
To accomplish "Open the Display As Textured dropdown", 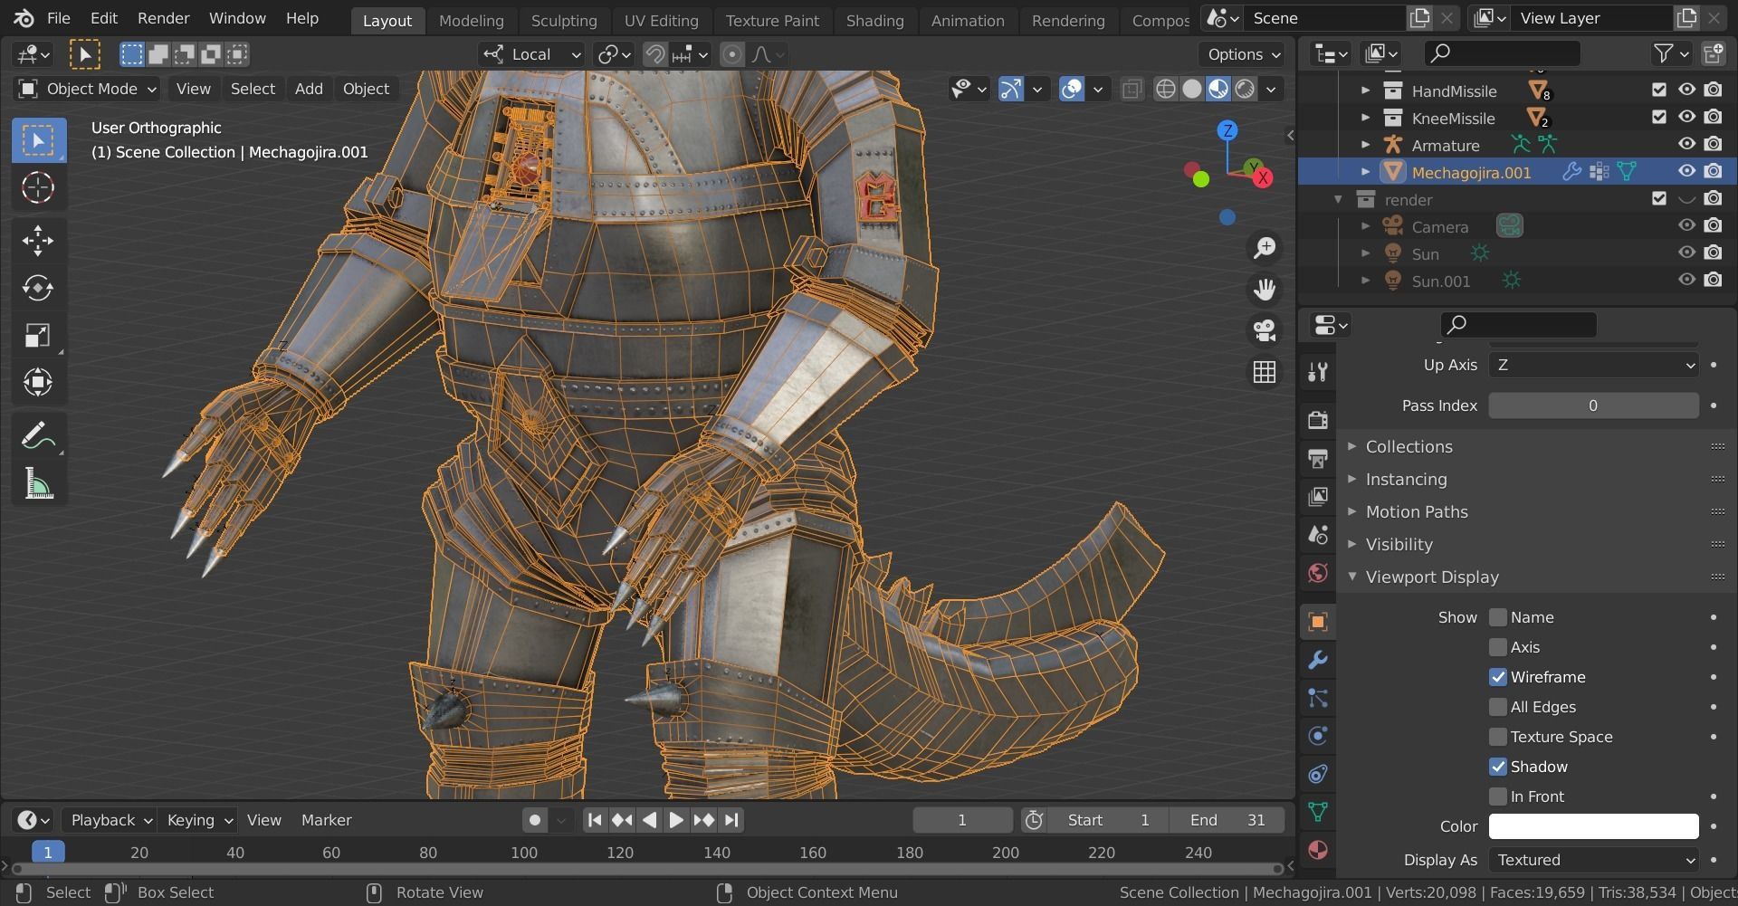I will [1593, 860].
